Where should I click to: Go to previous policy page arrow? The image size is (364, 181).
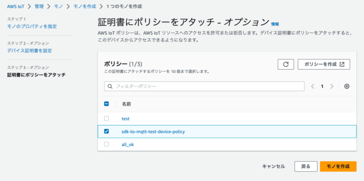(312, 86)
